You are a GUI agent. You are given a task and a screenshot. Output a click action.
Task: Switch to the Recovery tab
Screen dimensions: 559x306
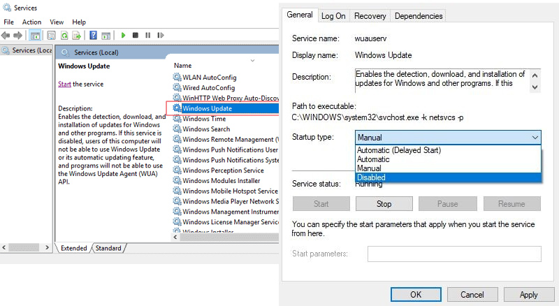coord(370,16)
